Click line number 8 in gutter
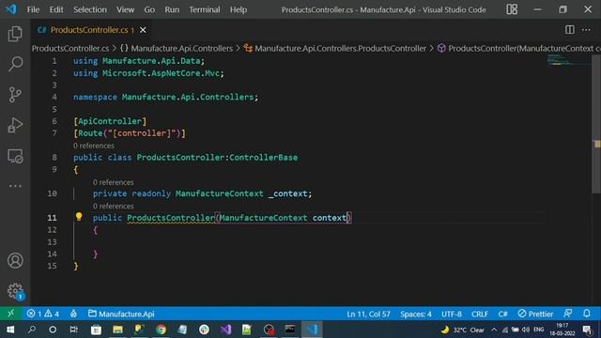 point(54,157)
